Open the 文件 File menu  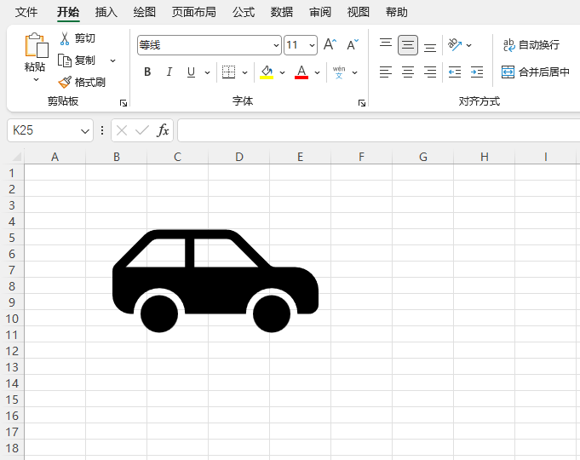26,12
